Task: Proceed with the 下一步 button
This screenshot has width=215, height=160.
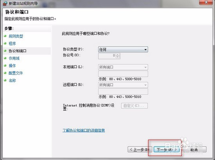Action: tap(167, 149)
